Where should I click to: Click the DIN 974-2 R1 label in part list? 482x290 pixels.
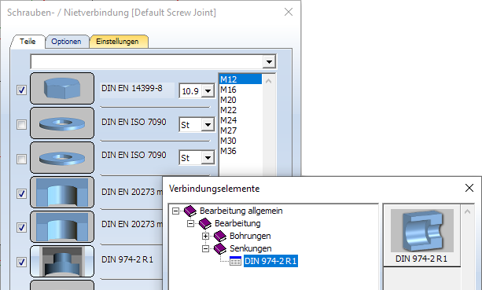(127, 259)
